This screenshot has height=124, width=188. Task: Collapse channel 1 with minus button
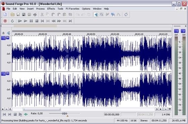(x=8, y=38)
